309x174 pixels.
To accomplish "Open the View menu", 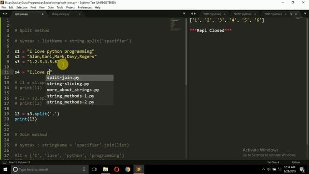I will coord(42,7).
